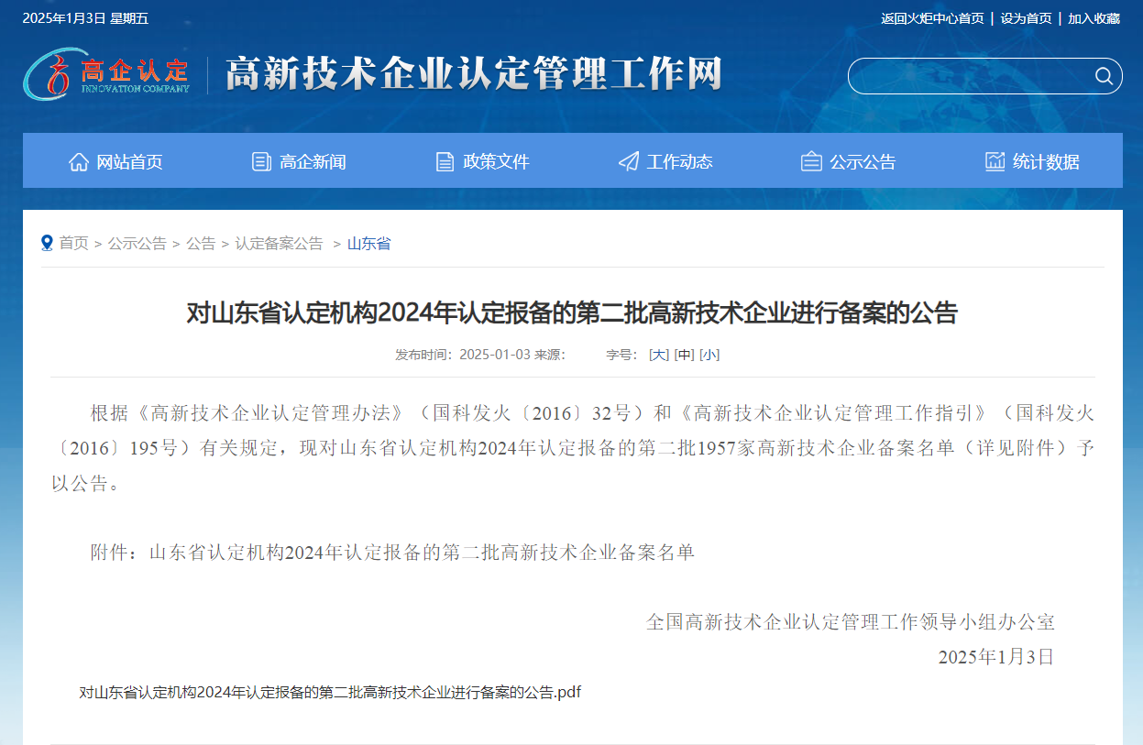This screenshot has width=1143, height=745.
Task: Click the paper plane icon beside 工作动态
Action: [629, 162]
